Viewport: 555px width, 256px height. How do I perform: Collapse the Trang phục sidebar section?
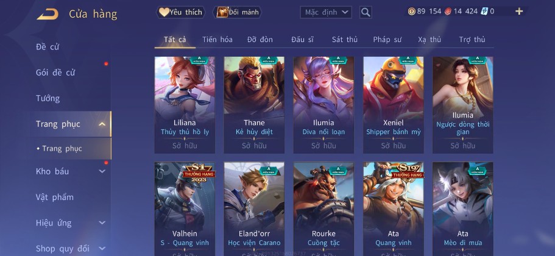click(x=102, y=124)
